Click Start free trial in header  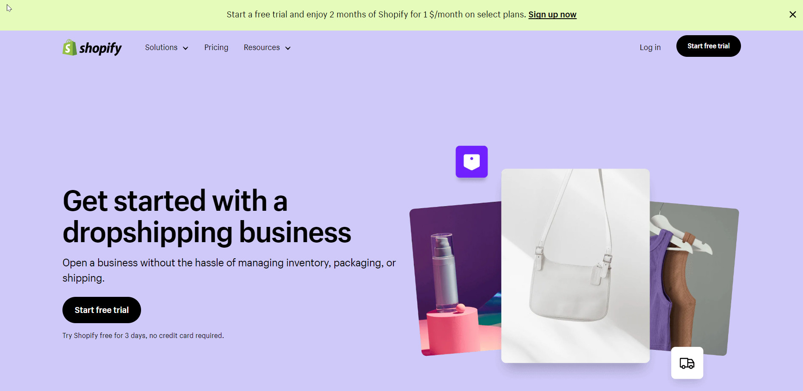(x=708, y=46)
